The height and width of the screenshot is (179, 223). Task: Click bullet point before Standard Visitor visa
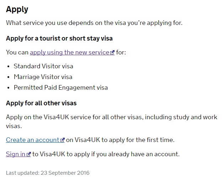coord(9,67)
